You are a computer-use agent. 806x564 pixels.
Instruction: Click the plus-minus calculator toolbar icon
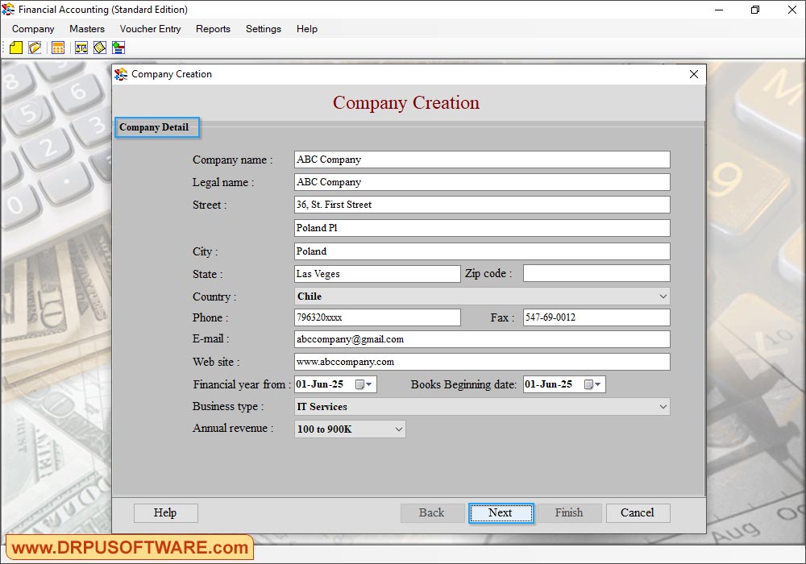(x=118, y=48)
